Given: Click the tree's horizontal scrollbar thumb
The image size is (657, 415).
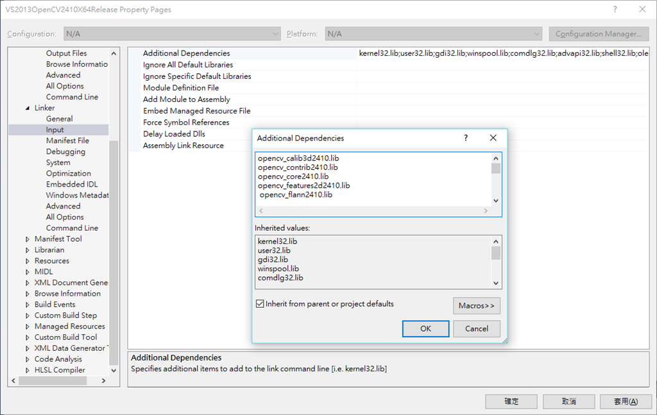Looking at the screenshot, I should coord(53,380).
